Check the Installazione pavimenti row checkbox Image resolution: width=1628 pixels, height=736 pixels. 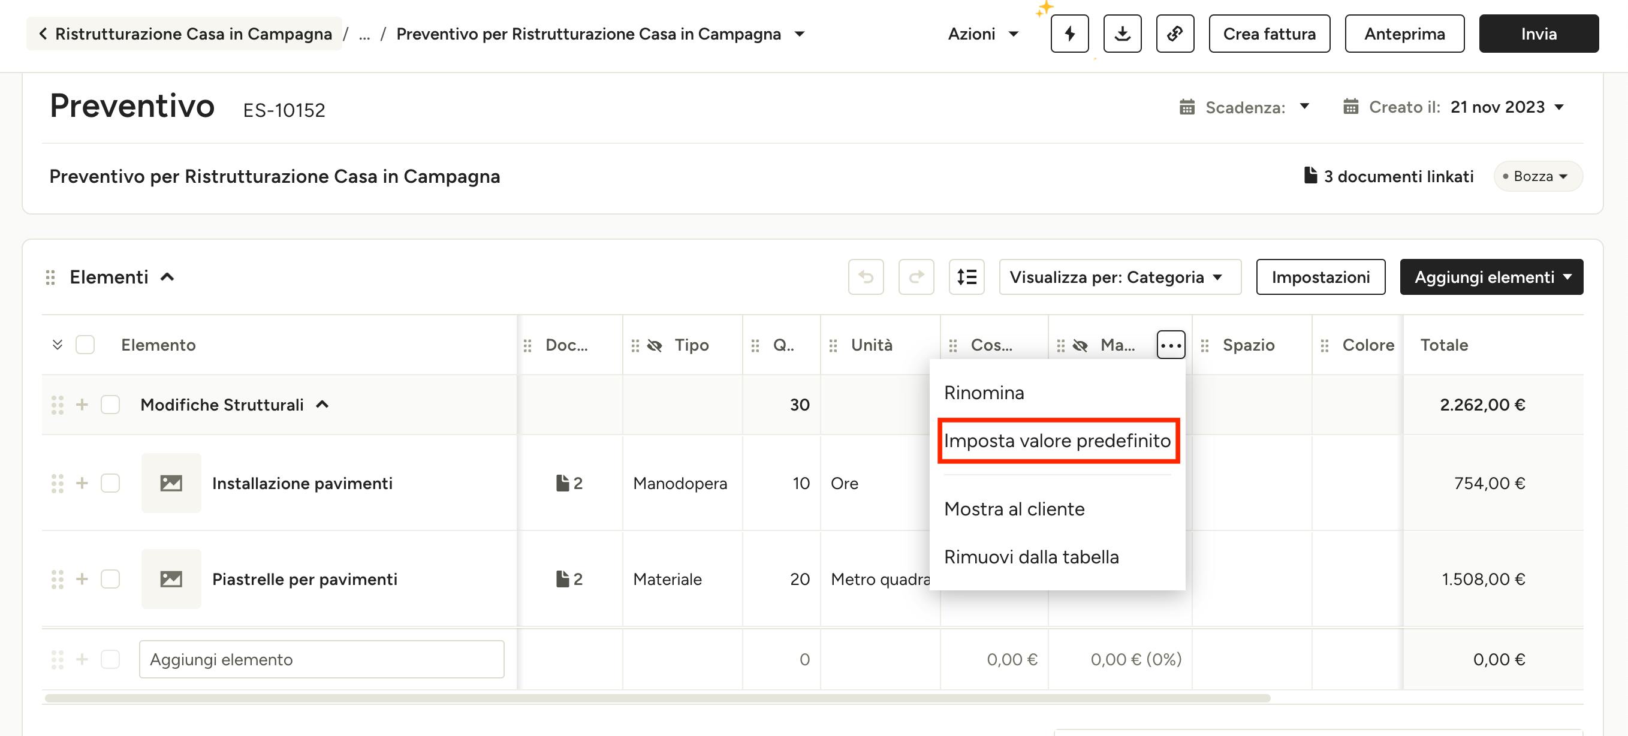pyautogui.click(x=111, y=483)
